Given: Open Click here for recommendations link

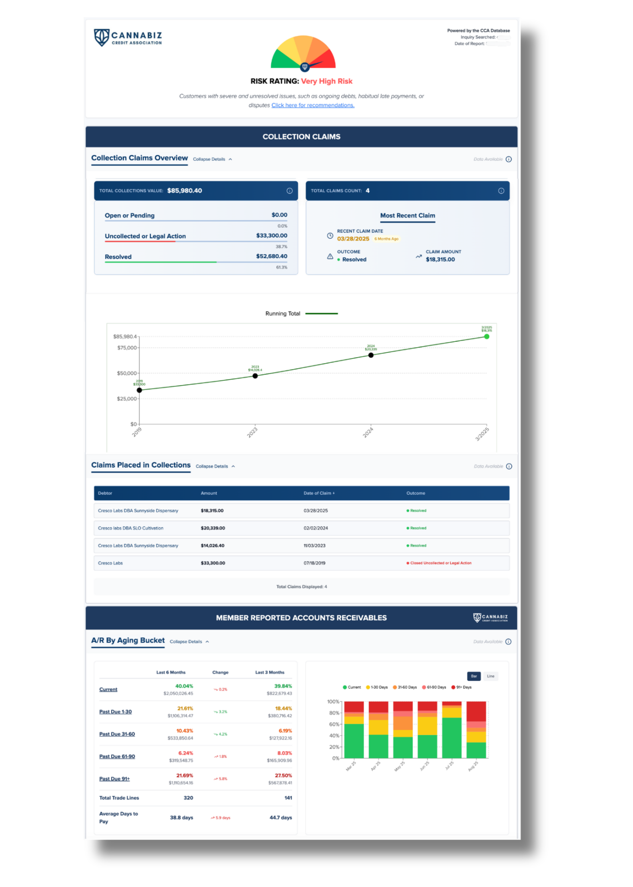Looking at the screenshot, I should (313, 105).
